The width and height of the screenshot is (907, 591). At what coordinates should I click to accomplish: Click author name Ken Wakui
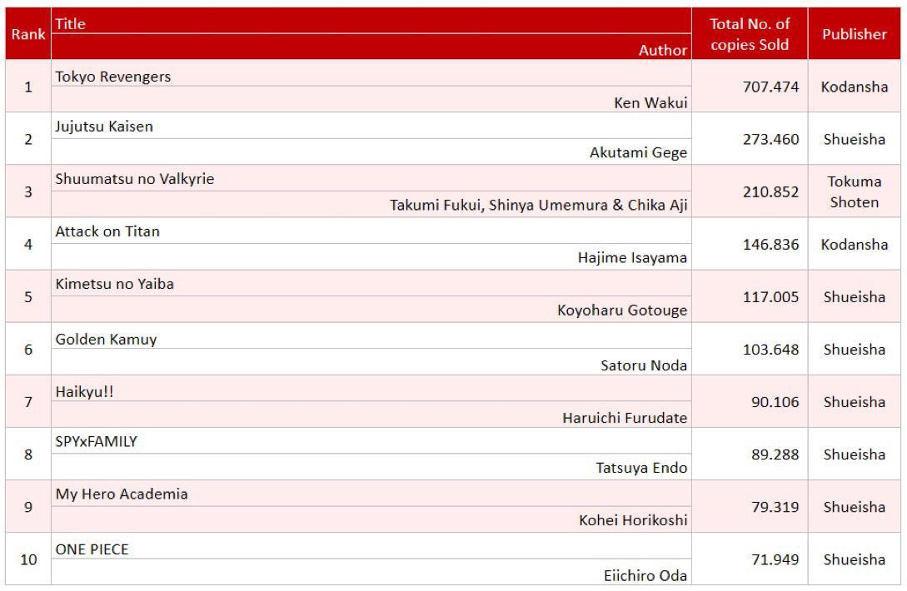pos(650,103)
